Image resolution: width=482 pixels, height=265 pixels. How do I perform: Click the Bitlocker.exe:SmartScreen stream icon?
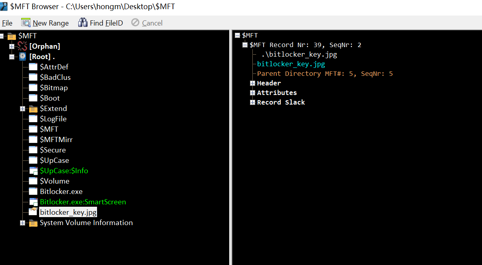33,202
